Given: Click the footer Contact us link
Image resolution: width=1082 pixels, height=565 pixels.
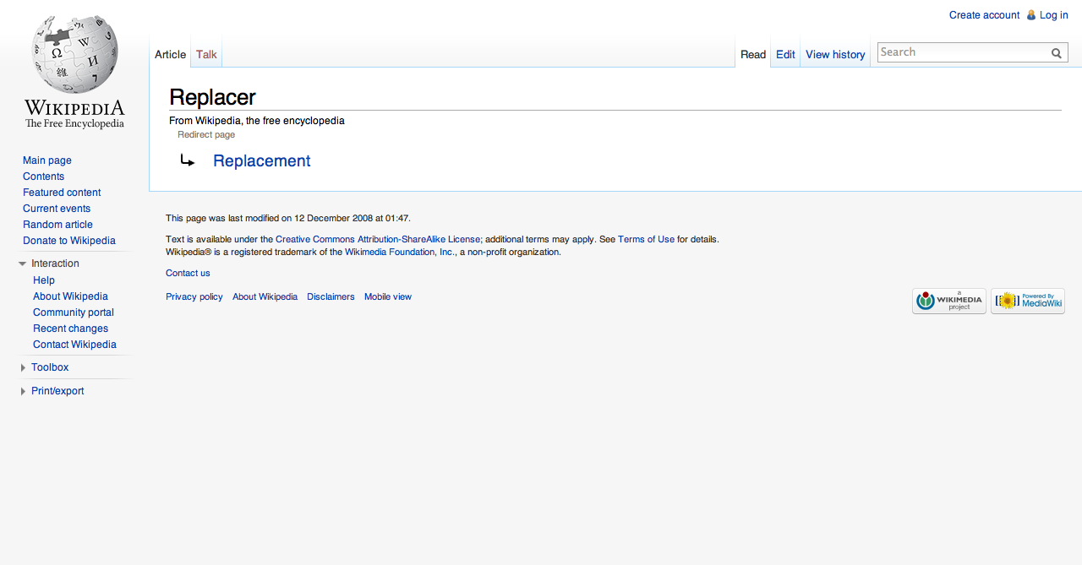Looking at the screenshot, I should [x=188, y=274].
